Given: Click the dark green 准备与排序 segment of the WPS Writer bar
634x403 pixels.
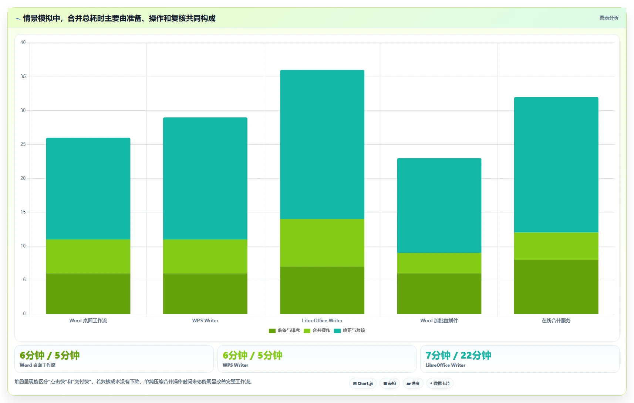Looking at the screenshot, I should click(205, 293).
